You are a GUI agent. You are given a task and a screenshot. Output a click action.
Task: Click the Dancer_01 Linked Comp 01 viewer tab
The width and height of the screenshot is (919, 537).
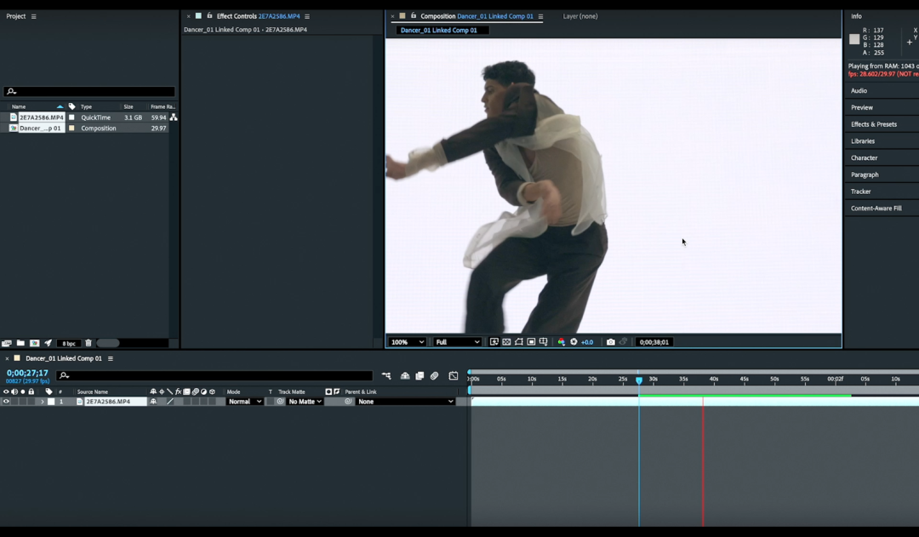point(438,31)
